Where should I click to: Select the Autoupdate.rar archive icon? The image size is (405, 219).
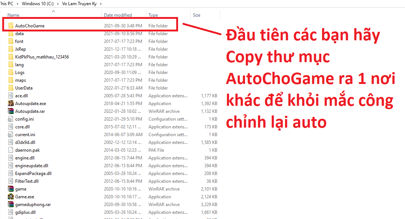coord(11,111)
